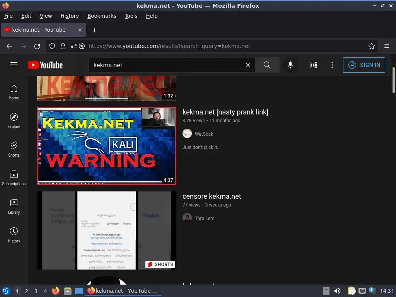Visit the Toro Lem channel name
This screenshot has width=396, height=297.
coord(204,218)
